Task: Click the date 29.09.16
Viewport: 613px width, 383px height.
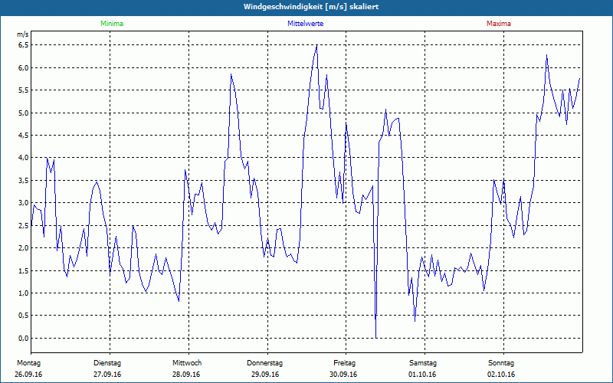Action: [265, 375]
